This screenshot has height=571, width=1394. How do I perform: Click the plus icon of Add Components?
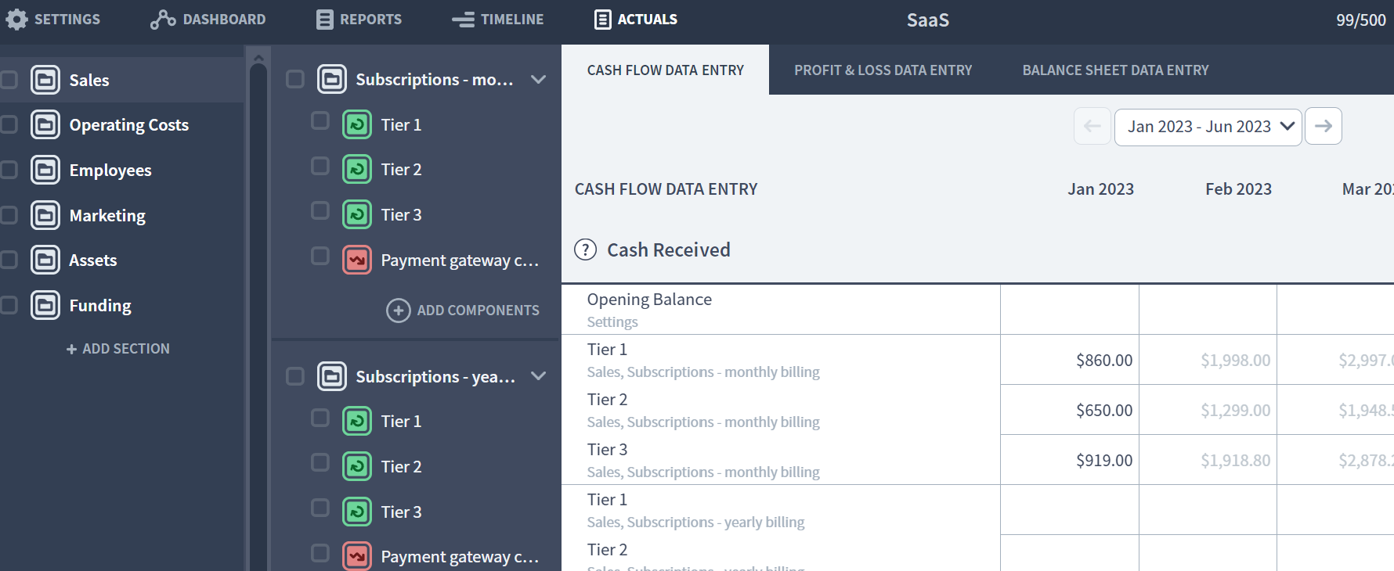pos(399,311)
